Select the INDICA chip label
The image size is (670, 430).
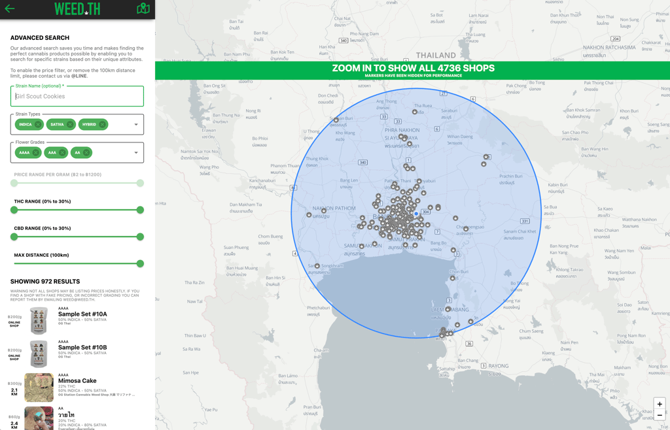coord(26,125)
